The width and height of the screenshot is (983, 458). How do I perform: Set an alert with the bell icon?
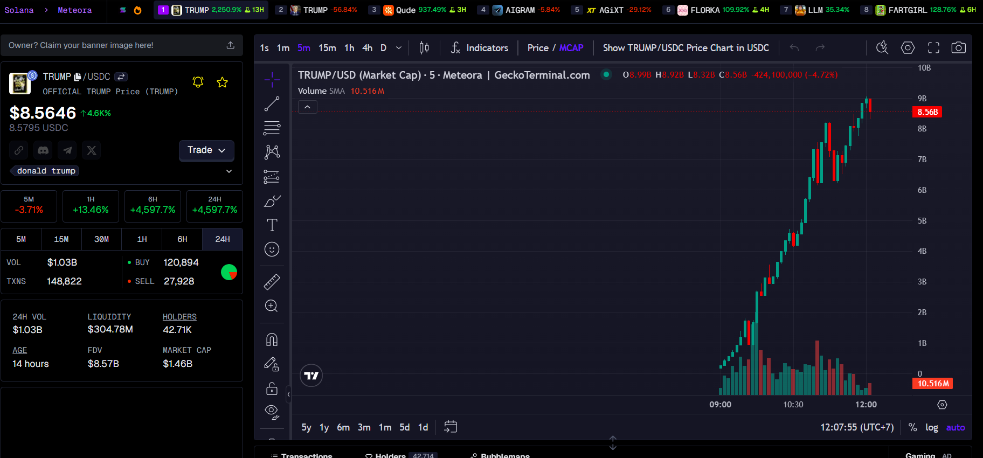198,82
